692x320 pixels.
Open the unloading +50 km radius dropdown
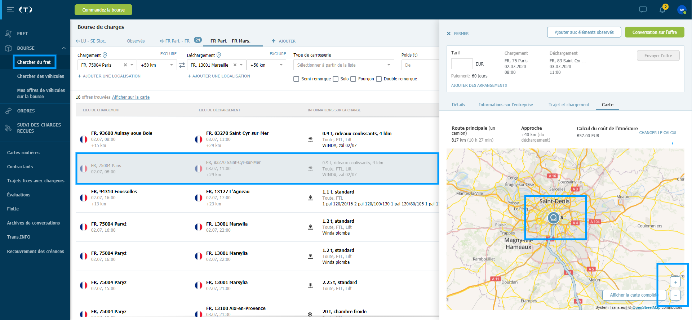(266, 65)
